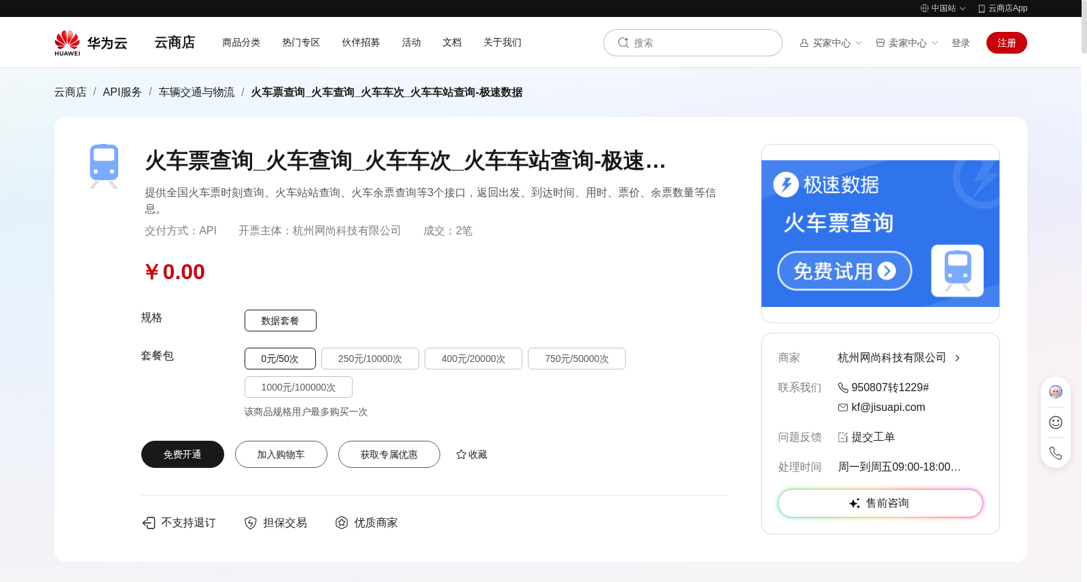Select the 数据套餐 specification option
This screenshot has width=1087, height=582.
tap(281, 321)
